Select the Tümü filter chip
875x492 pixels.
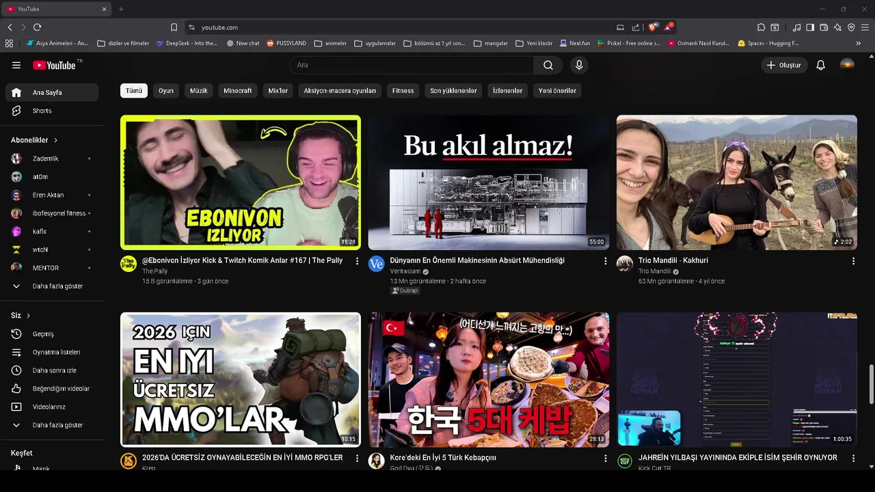point(134,90)
